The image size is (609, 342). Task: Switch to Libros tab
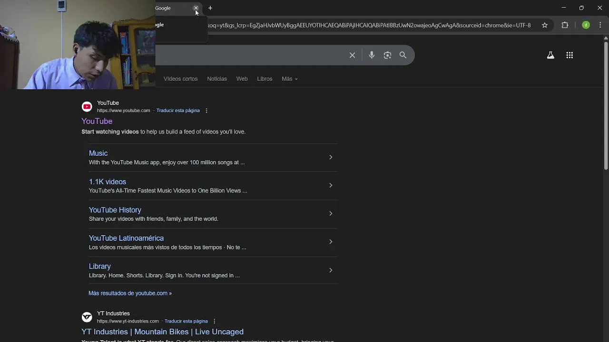coord(265,79)
